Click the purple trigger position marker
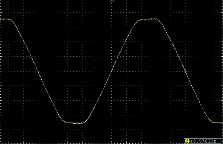 [x=111, y=1]
